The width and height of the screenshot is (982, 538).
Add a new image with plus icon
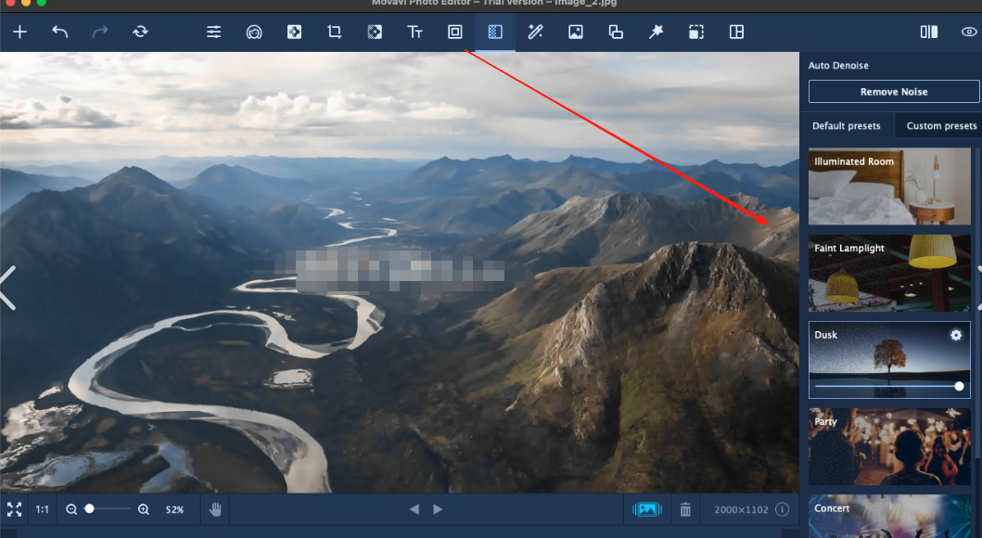pos(20,32)
